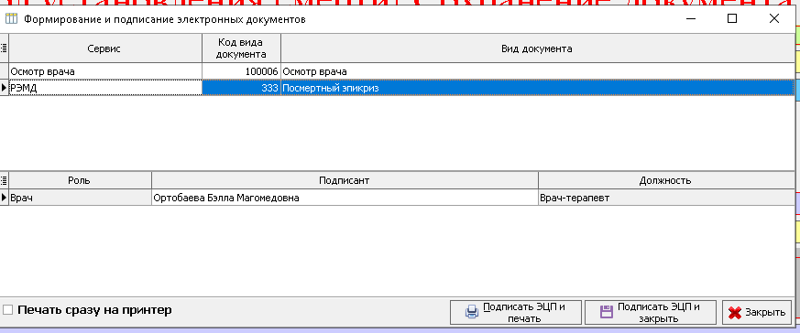
Task: Select the Осмотр врача service cell
Action: [x=105, y=71]
